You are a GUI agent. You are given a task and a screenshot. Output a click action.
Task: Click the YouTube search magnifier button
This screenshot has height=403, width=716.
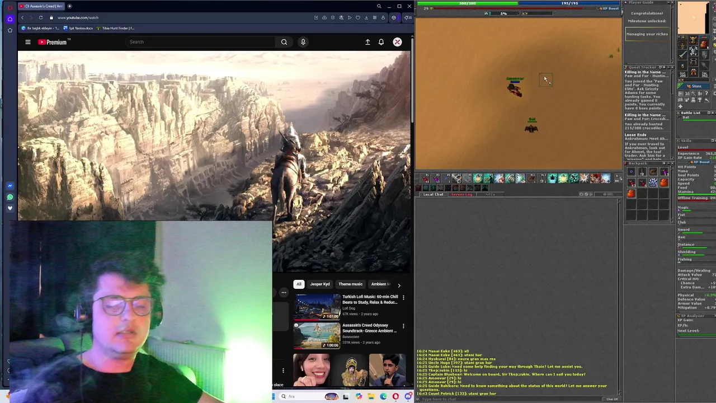[284, 42]
